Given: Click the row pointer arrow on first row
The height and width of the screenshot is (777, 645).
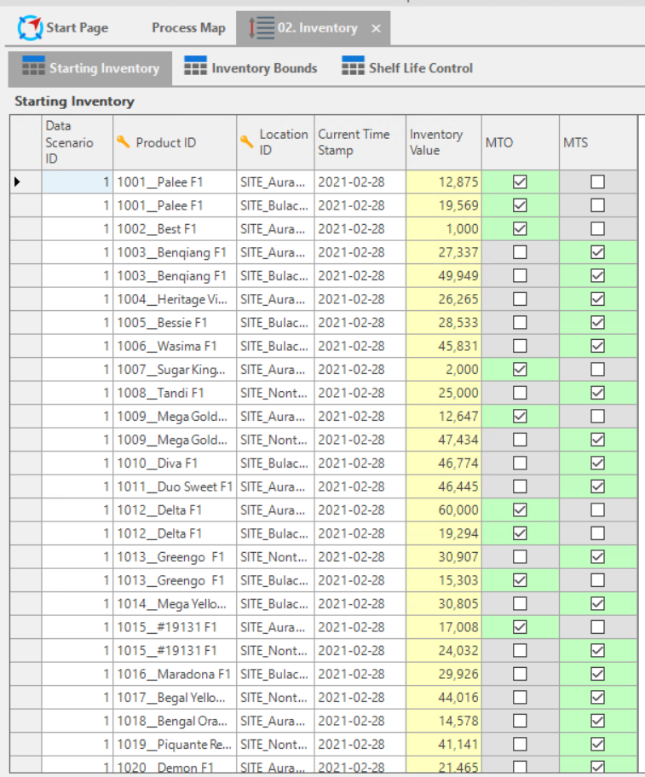Looking at the screenshot, I should 17,181.
